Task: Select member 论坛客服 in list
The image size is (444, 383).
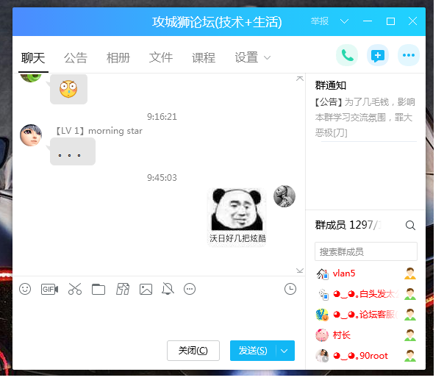Action: pyautogui.click(x=365, y=315)
